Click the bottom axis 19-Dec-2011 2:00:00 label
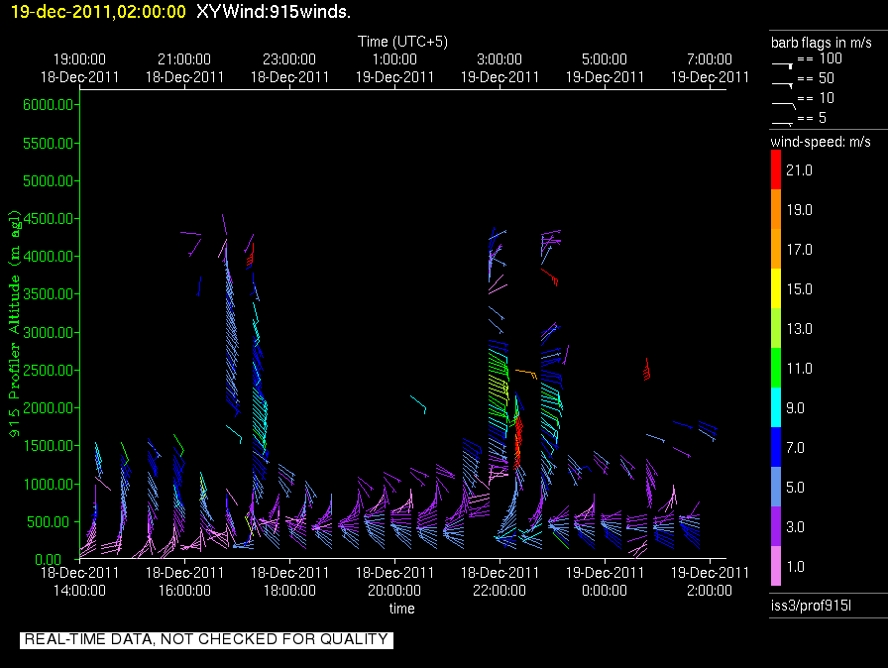The image size is (888, 668). 710,582
